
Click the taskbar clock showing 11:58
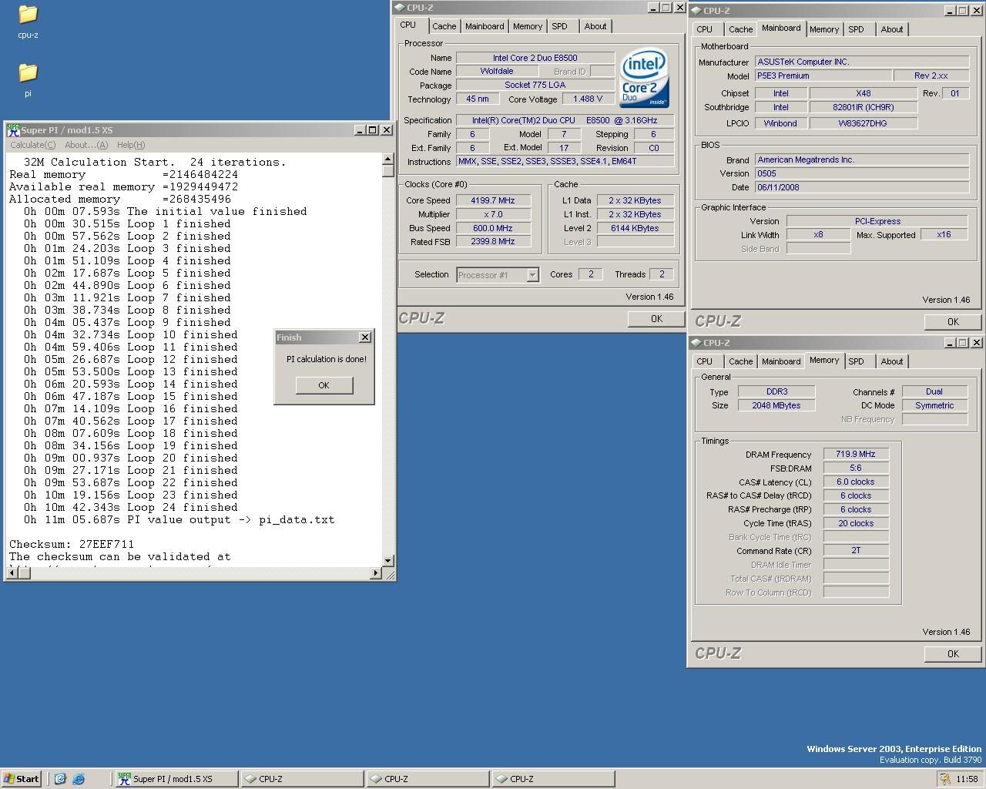(x=967, y=779)
